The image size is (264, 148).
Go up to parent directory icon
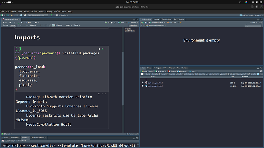146,80
